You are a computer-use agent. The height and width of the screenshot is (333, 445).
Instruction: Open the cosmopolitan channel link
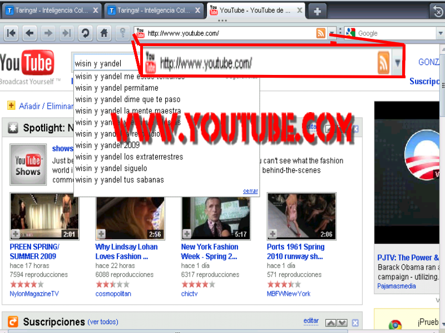(x=113, y=294)
